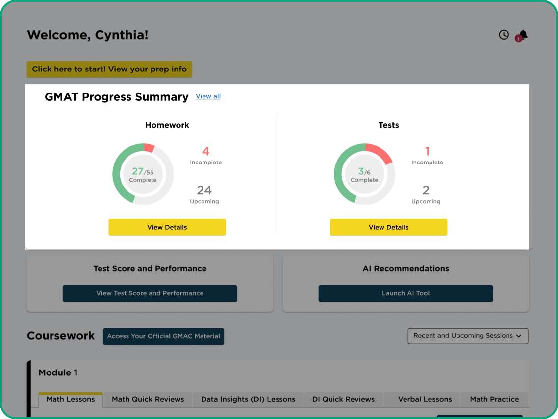The height and width of the screenshot is (419, 558).
Task: Expand Recent and Upcoming Sessions dropdown
Action: click(468, 336)
